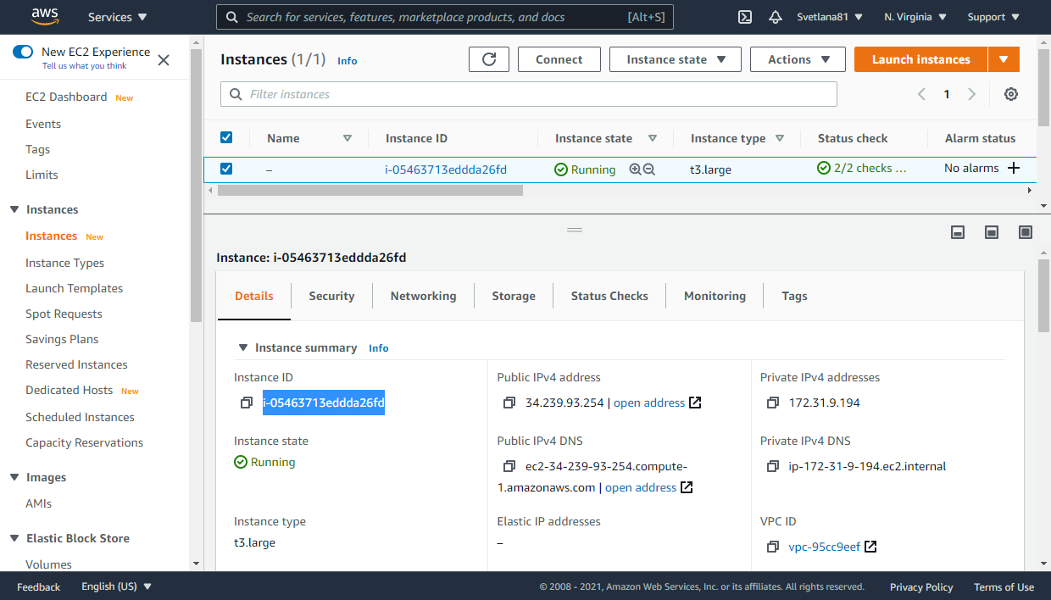1051x600 pixels.
Task: Switch to the Security tab
Action: coord(331,296)
